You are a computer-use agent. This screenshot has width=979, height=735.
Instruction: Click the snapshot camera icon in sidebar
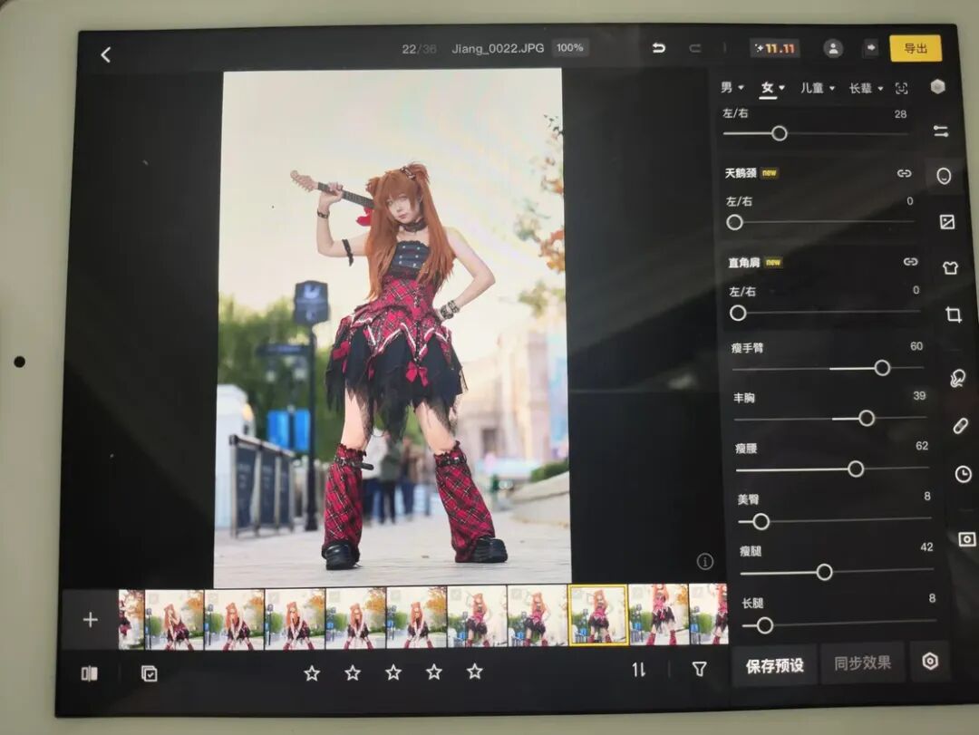pyautogui.click(x=966, y=539)
